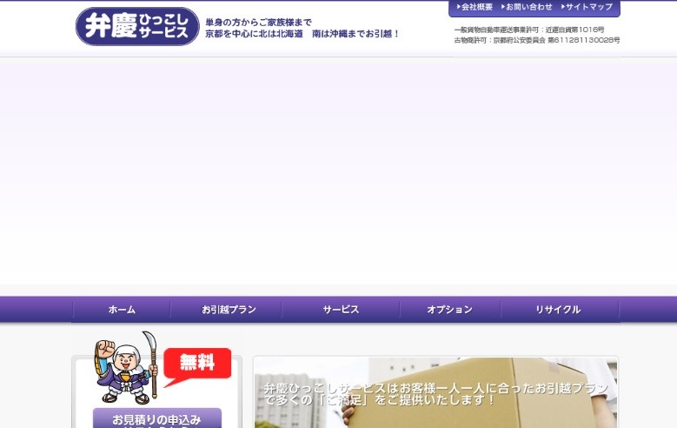Screen dimensions: 677x428
Task: Click the hero text about お引越プラン
Action: pos(426,393)
